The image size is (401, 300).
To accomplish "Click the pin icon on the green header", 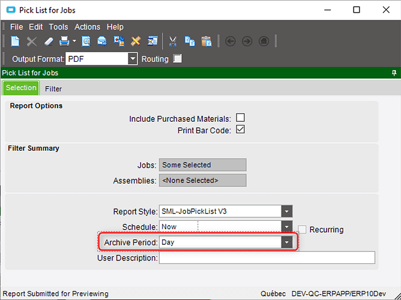I will point(394,73).
